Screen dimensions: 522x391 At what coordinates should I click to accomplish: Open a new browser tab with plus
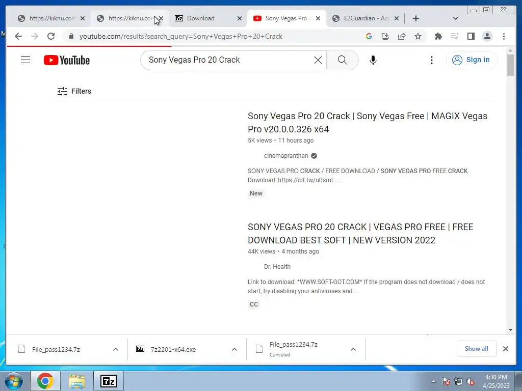416,18
